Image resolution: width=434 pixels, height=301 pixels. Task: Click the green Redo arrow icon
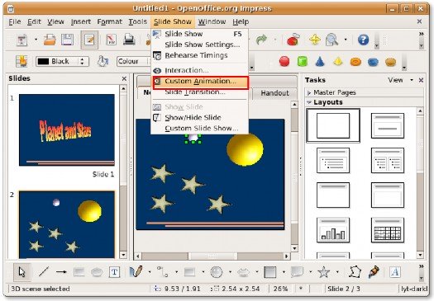[261, 40]
